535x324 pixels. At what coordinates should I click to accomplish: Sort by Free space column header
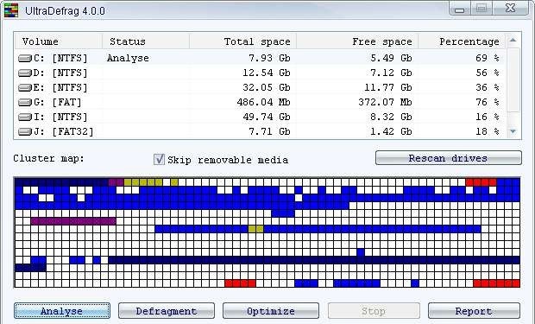tap(357, 41)
